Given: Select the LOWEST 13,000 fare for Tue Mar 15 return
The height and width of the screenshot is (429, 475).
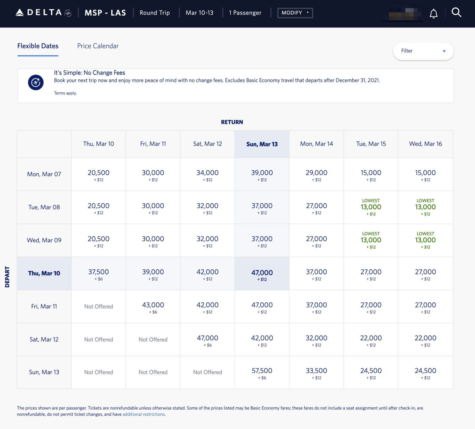Looking at the screenshot, I should tap(371, 207).
